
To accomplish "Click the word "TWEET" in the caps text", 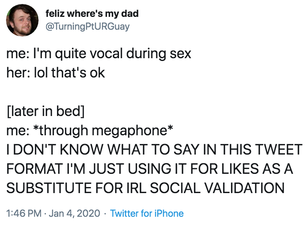I will [x=278, y=149].
